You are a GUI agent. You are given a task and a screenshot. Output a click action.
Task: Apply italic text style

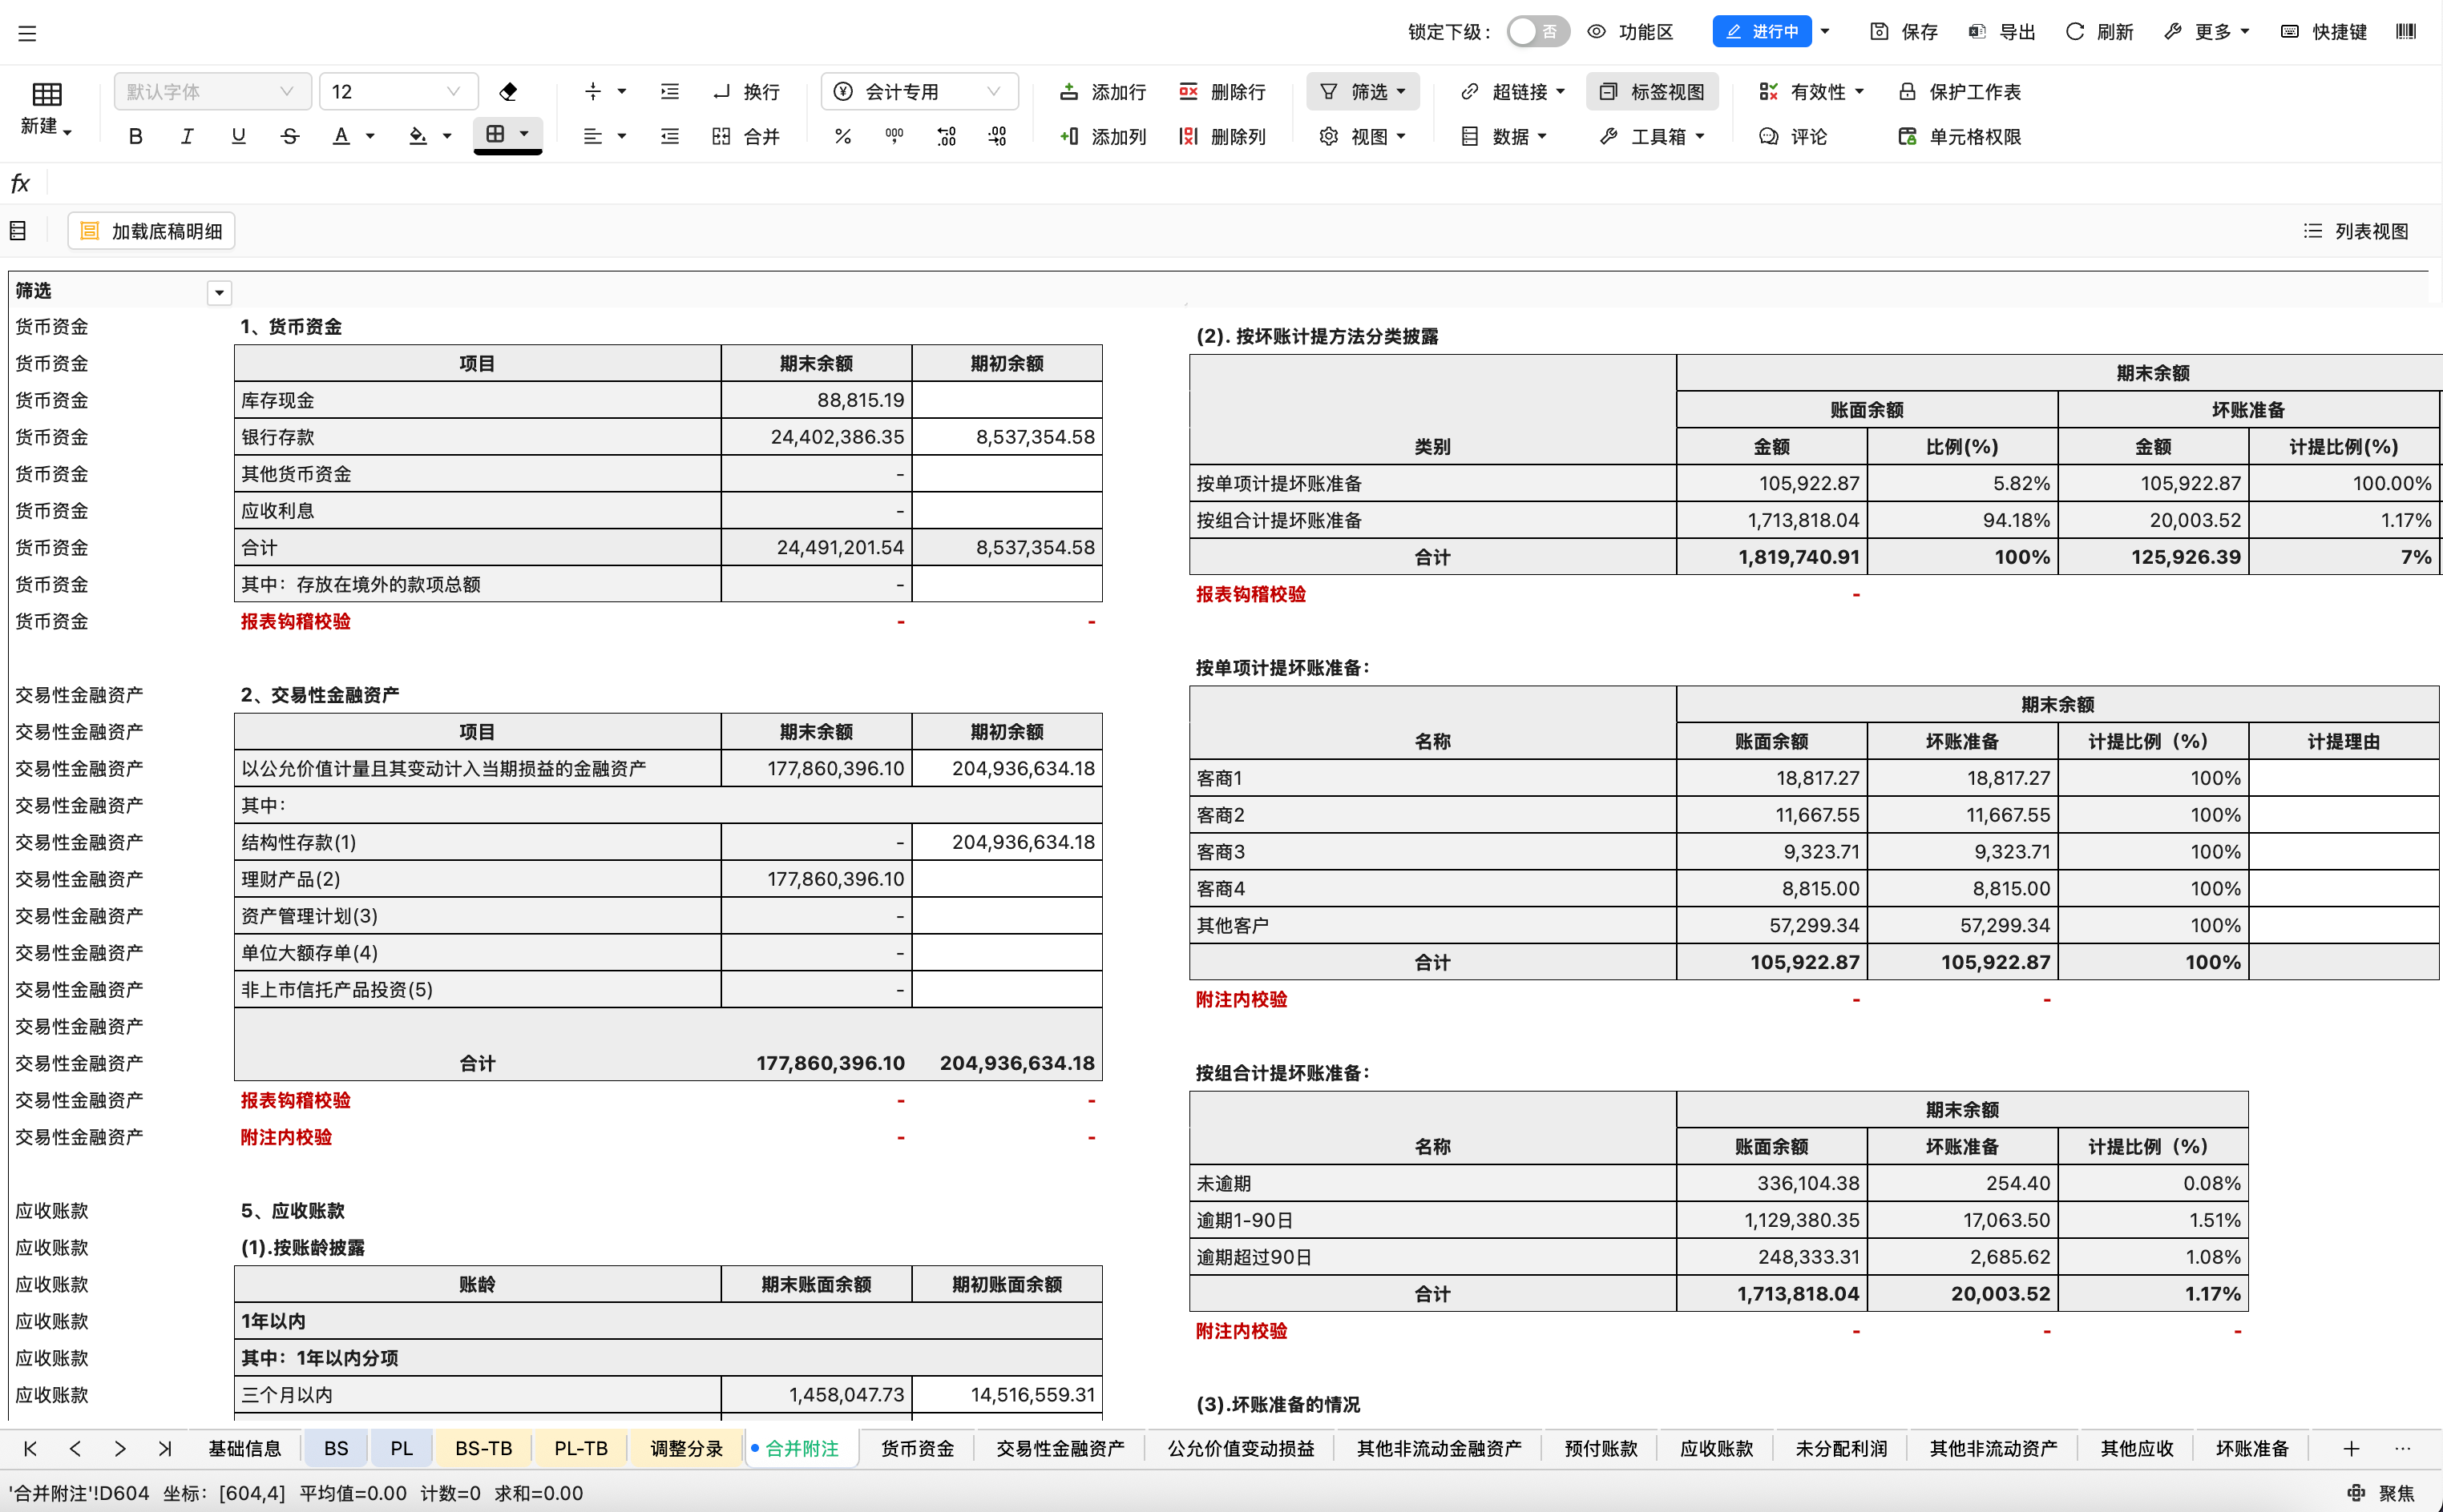[x=188, y=136]
